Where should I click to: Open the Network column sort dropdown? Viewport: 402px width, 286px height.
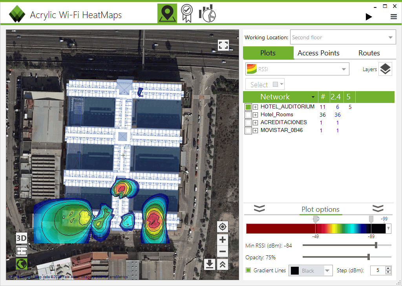313,97
